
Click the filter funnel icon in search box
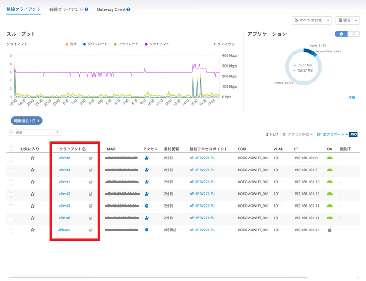(x=57, y=132)
